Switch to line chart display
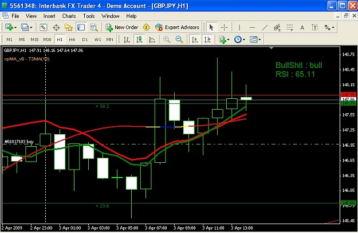The height and width of the screenshot is (233, 358). point(152,39)
